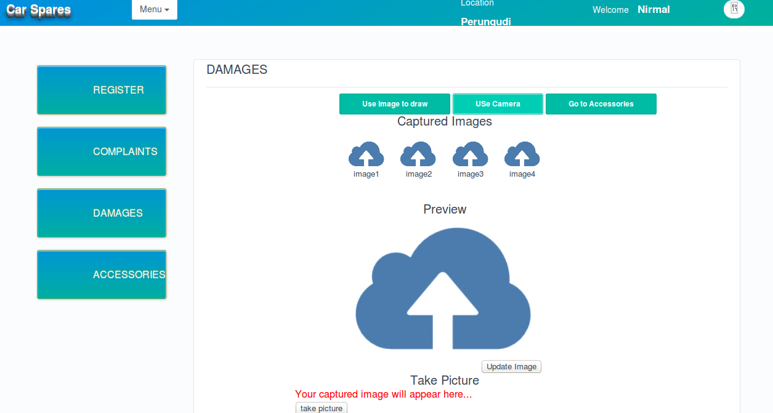Image resolution: width=773 pixels, height=413 pixels.
Task: Choose the image3 cloud upload icon
Action: (x=470, y=154)
